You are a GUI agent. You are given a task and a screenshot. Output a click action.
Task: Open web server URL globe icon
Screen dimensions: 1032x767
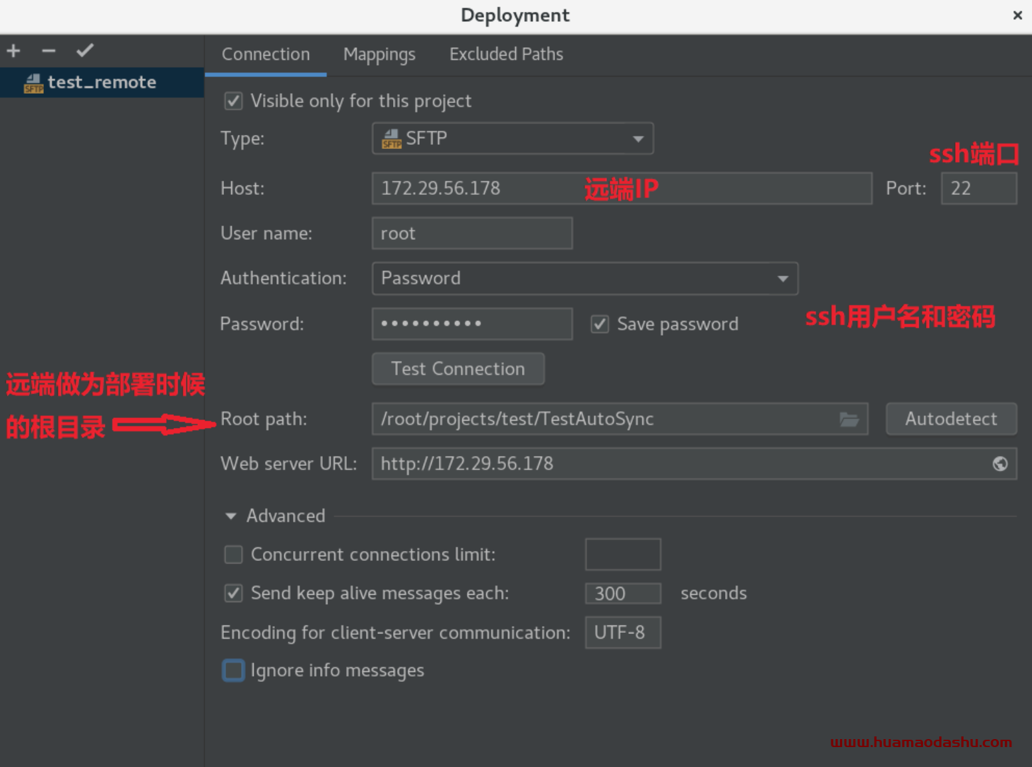999,464
